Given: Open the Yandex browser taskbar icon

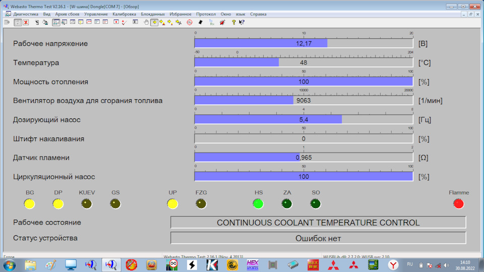Looking at the screenshot, I should click(393, 265).
